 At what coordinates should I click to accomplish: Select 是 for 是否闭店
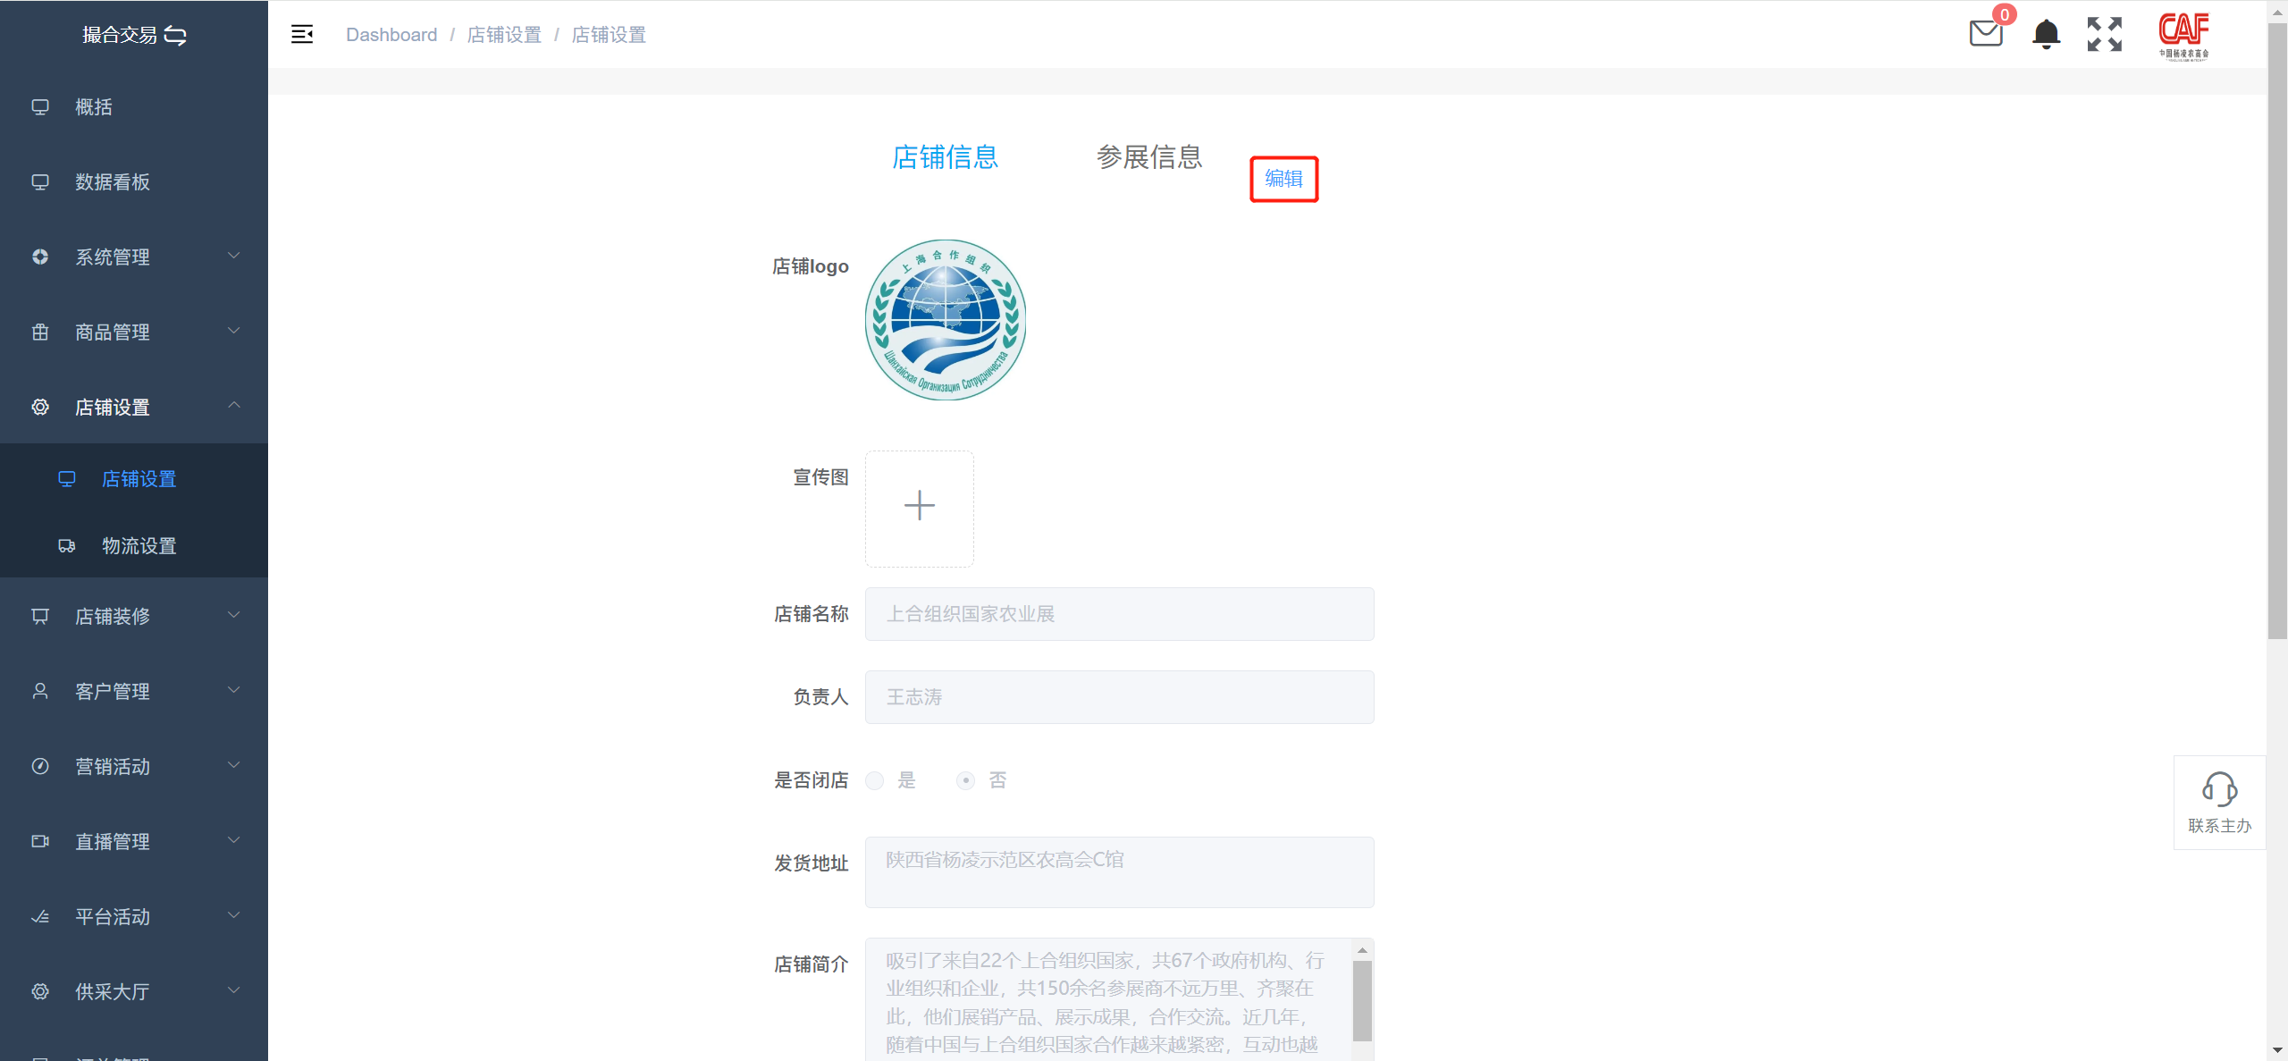pos(875,780)
